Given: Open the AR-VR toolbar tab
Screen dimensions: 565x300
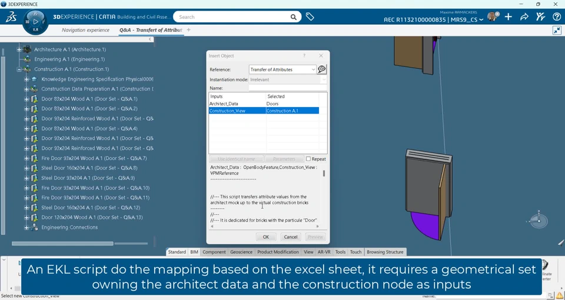Looking at the screenshot, I should pos(324,252).
